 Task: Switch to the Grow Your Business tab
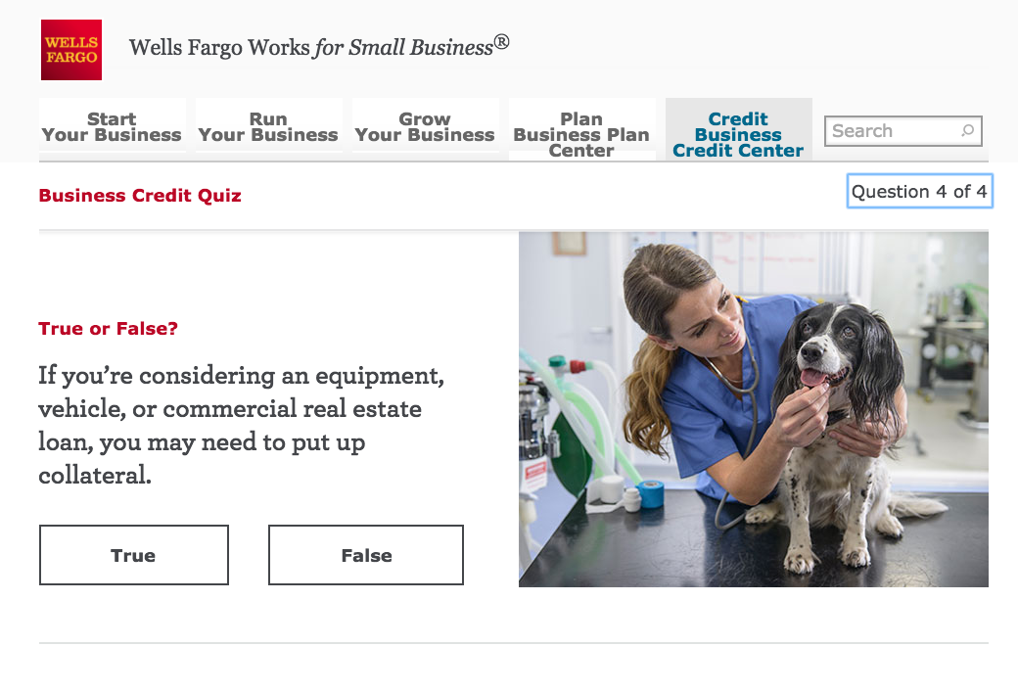[425, 126]
